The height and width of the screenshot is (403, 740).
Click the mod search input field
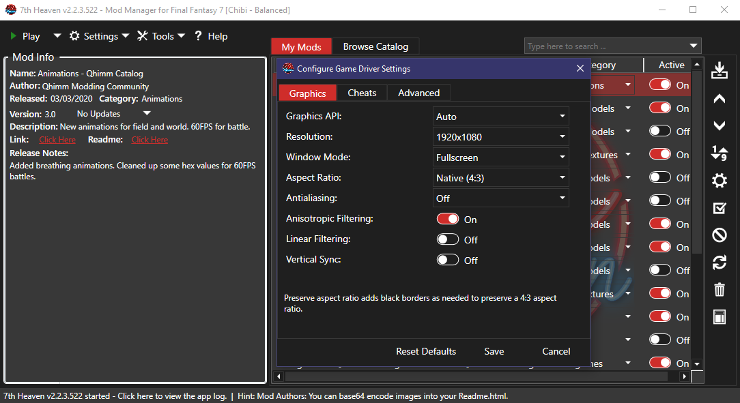[606, 46]
